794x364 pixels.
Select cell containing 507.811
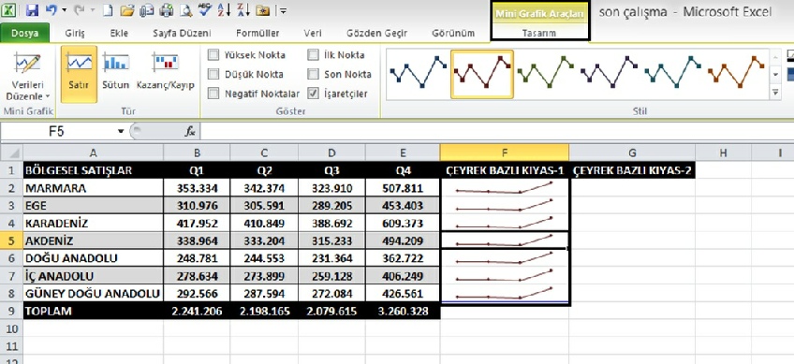point(403,188)
